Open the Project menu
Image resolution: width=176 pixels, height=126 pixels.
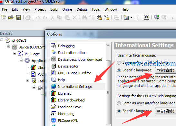pos(40,9)
